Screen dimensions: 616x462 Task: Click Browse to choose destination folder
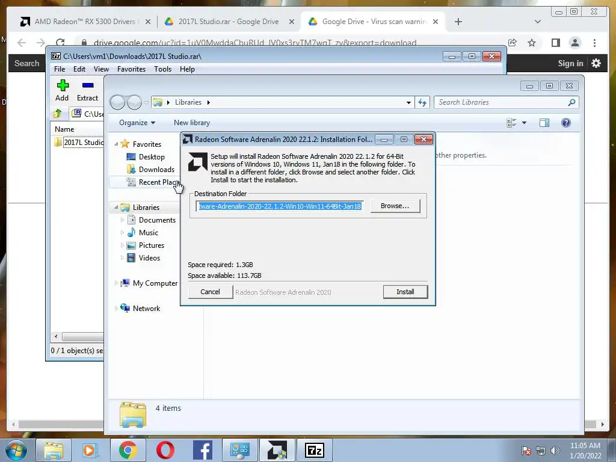(395, 206)
